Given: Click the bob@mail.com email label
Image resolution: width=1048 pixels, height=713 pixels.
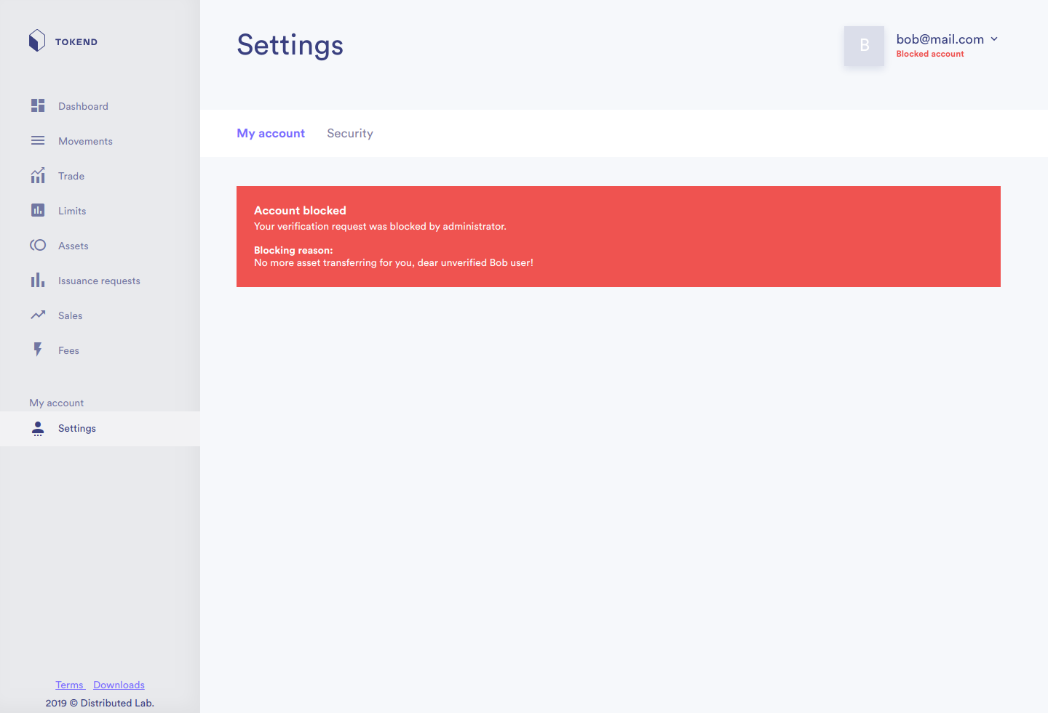Looking at the screenshot, I should [940, 39].
